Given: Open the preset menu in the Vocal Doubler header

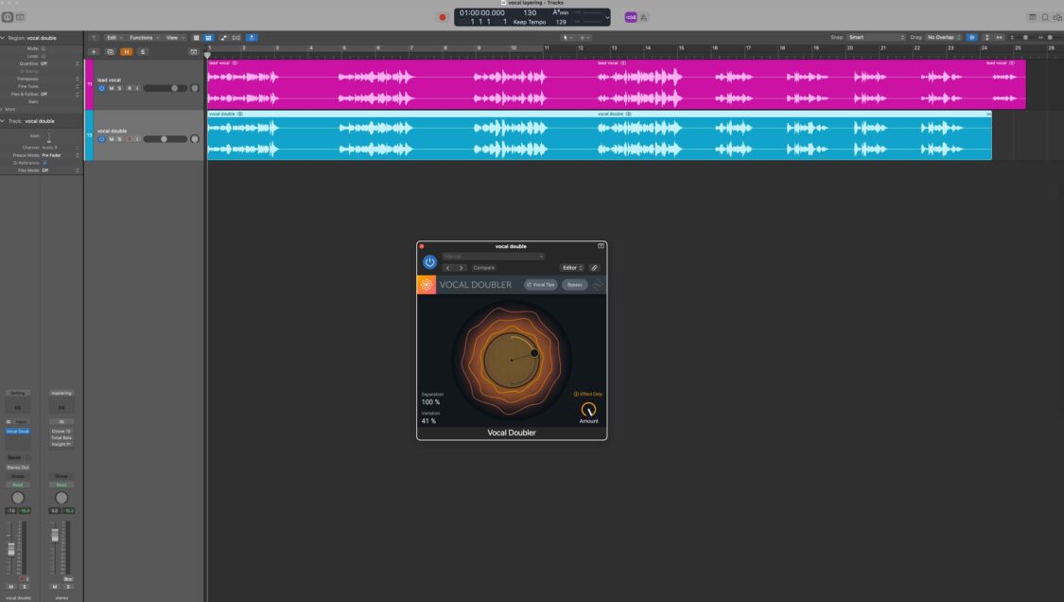Looking at the screenshot, I should (492, 257).
